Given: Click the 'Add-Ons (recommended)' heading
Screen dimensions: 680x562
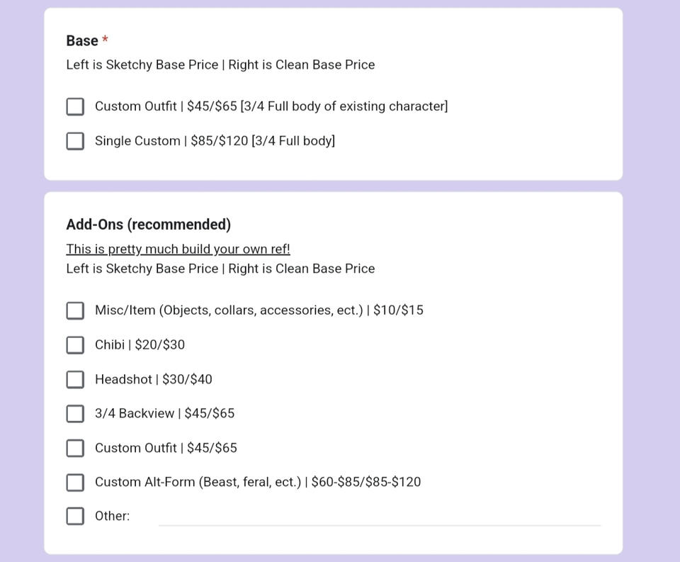Looking at the screenshot, I should click(x=148, y=225).
